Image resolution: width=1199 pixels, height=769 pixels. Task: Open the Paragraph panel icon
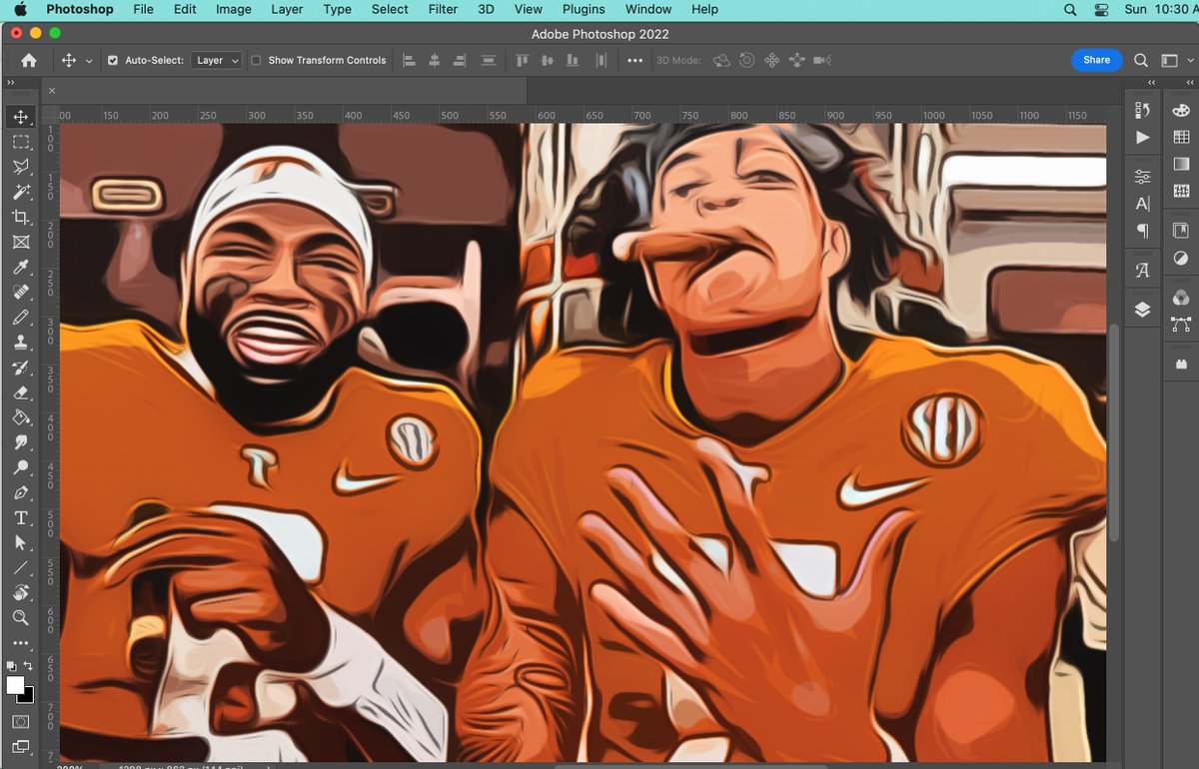1143,231
